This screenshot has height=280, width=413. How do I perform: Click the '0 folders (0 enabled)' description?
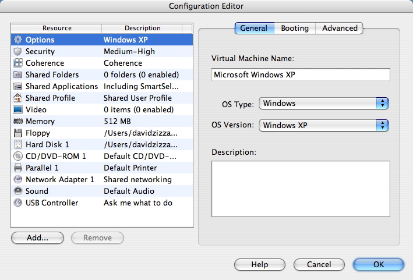click(142, 75)
